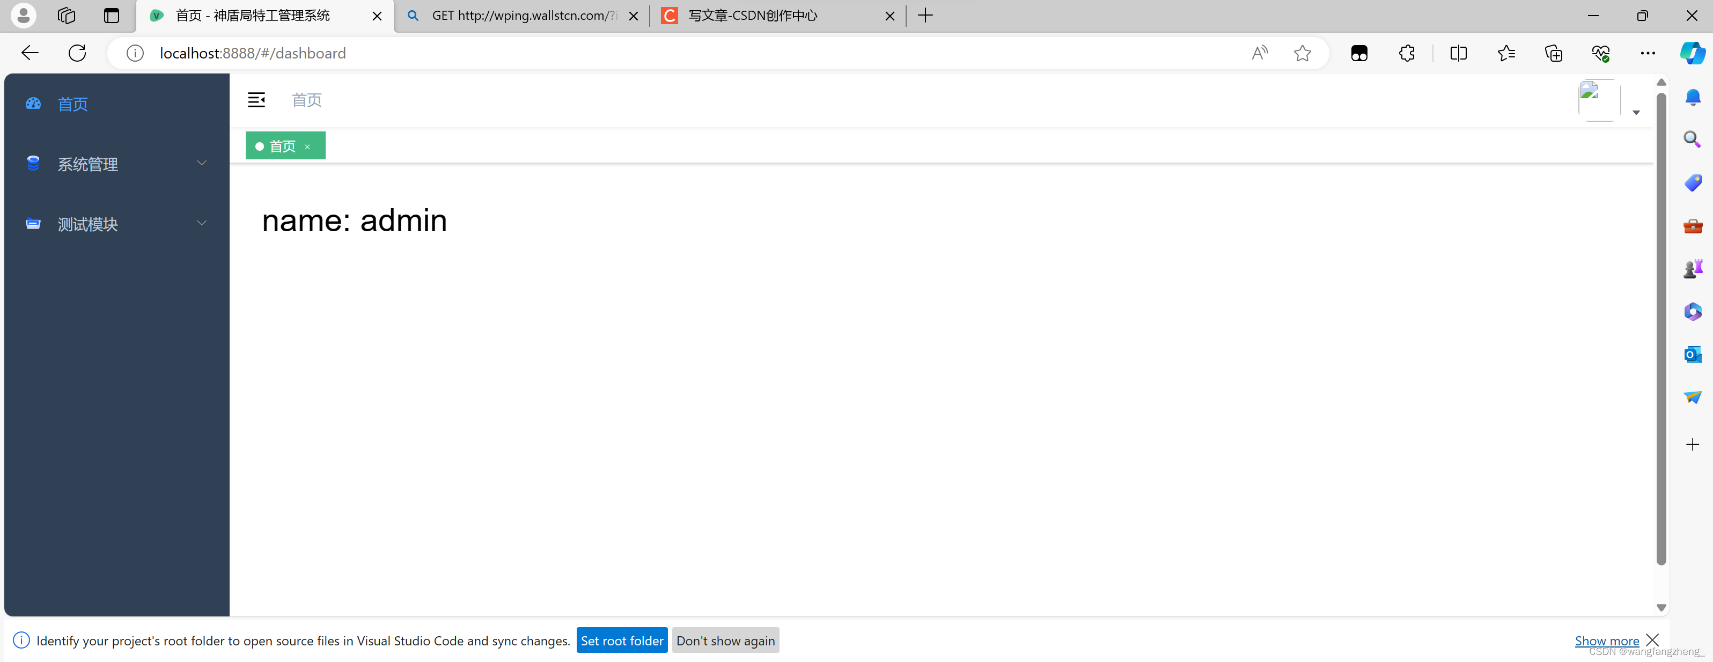Open the Workspaces icon
The height and width of the screenshot is (662, 1713).
[x=67, y=15]
